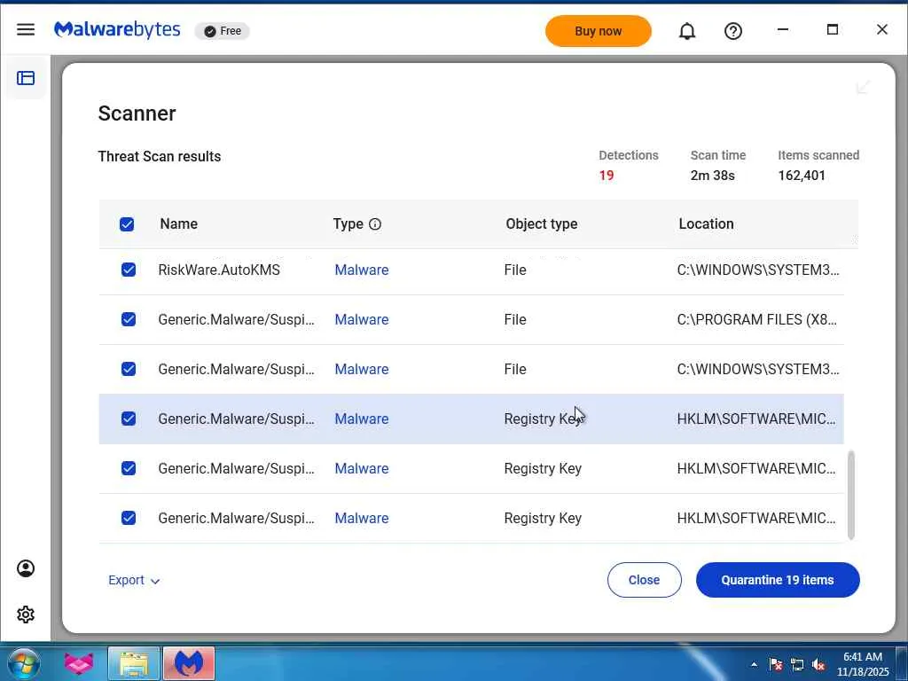Show hidden system tray icons

754,665
